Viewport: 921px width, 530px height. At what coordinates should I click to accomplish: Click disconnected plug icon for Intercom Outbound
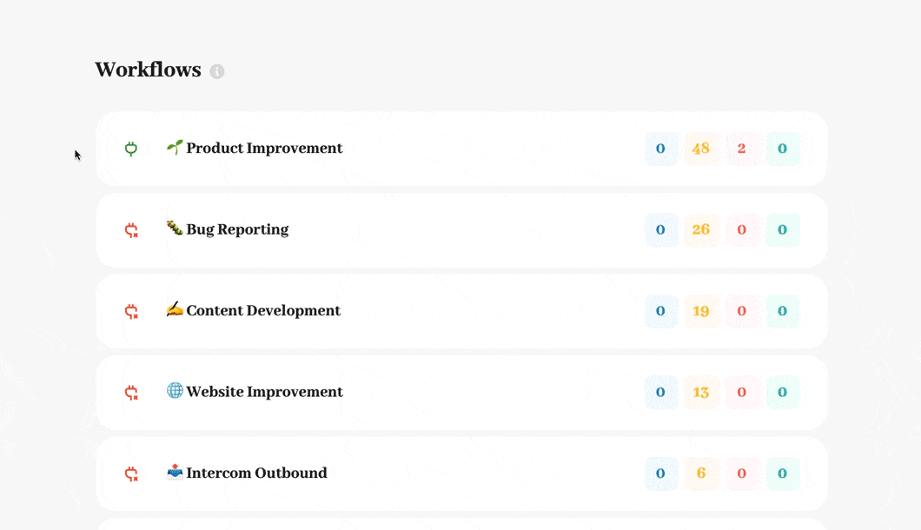131,474
